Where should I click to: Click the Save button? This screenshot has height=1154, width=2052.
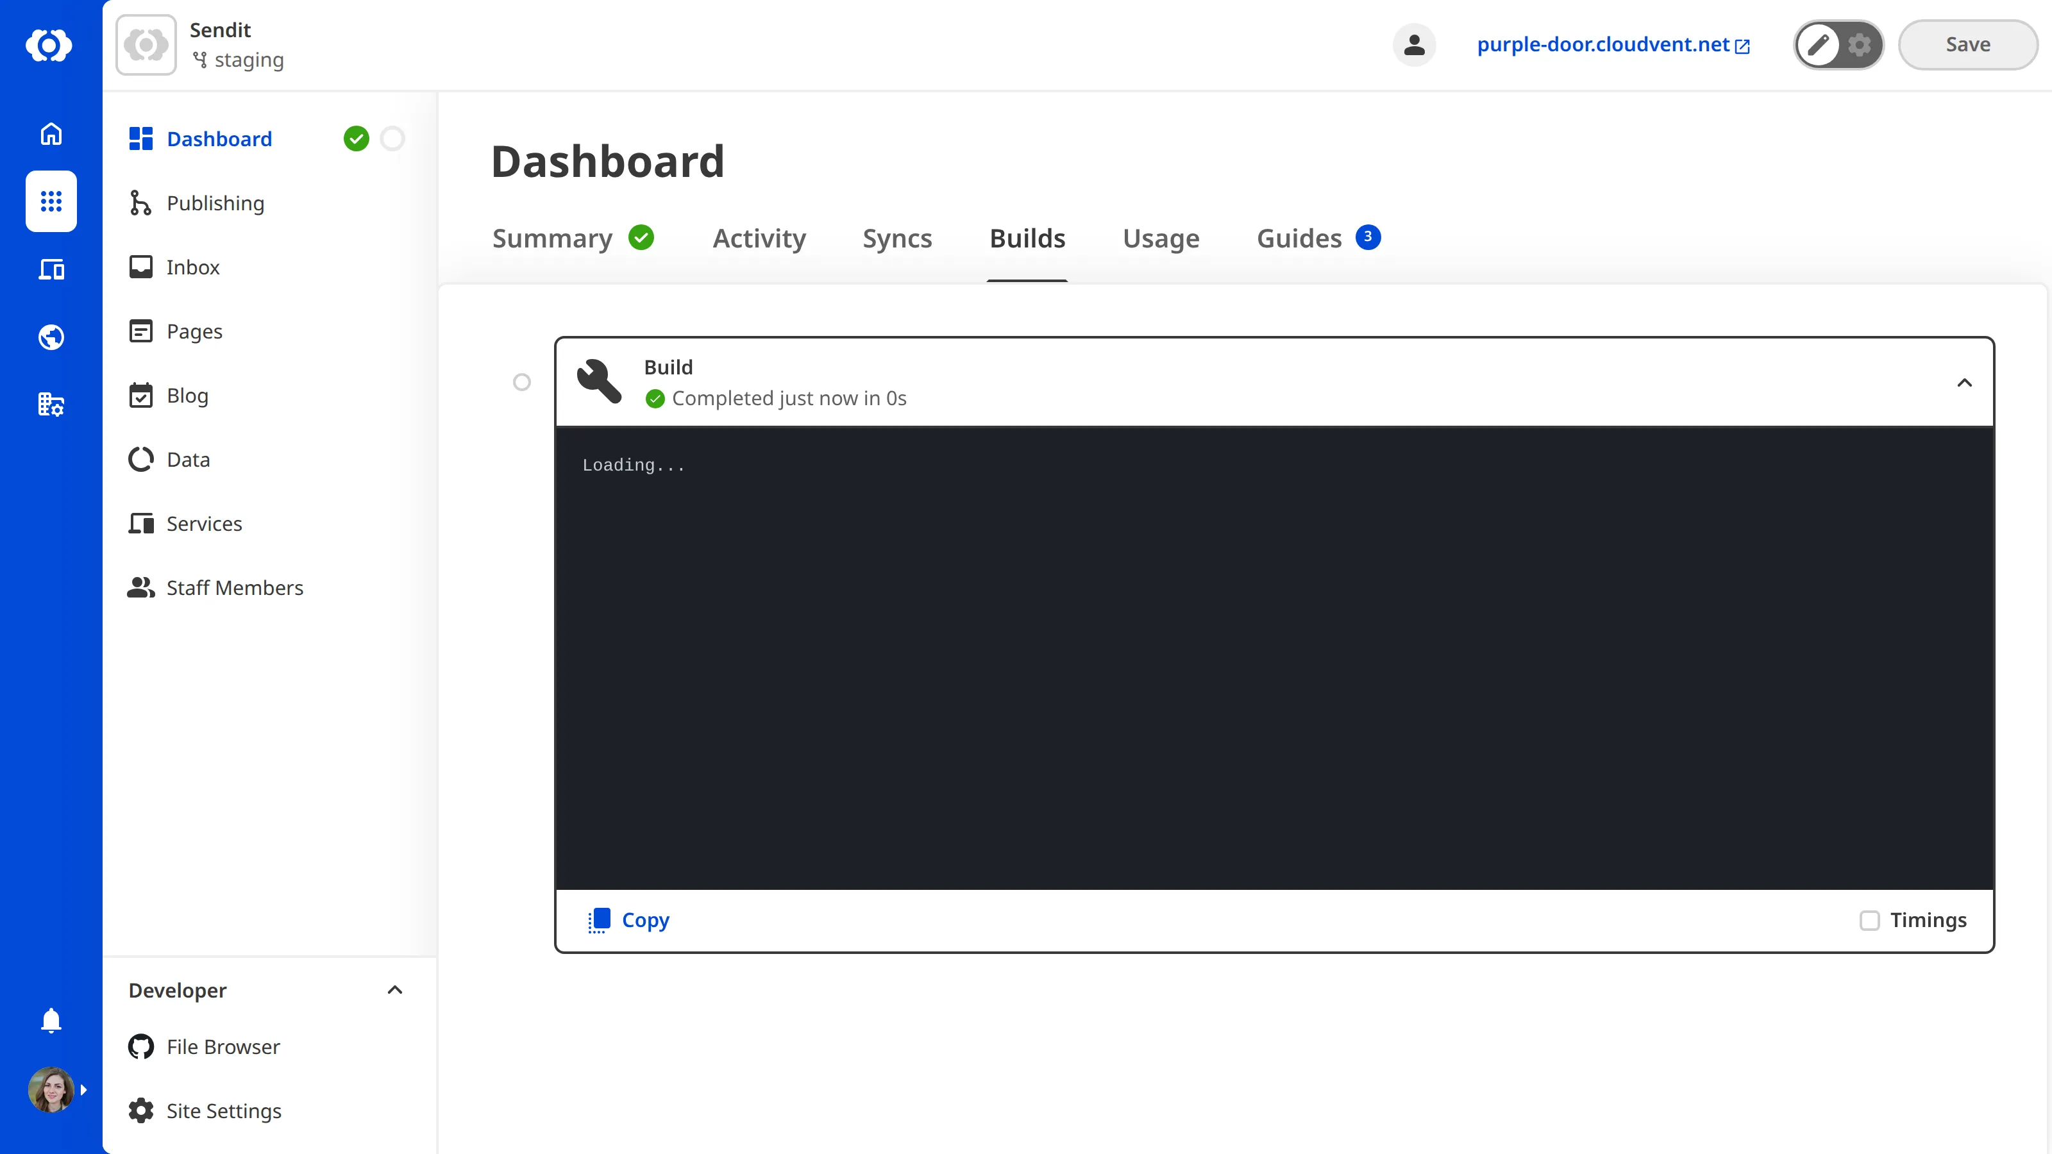click(x=1967, y=45)
